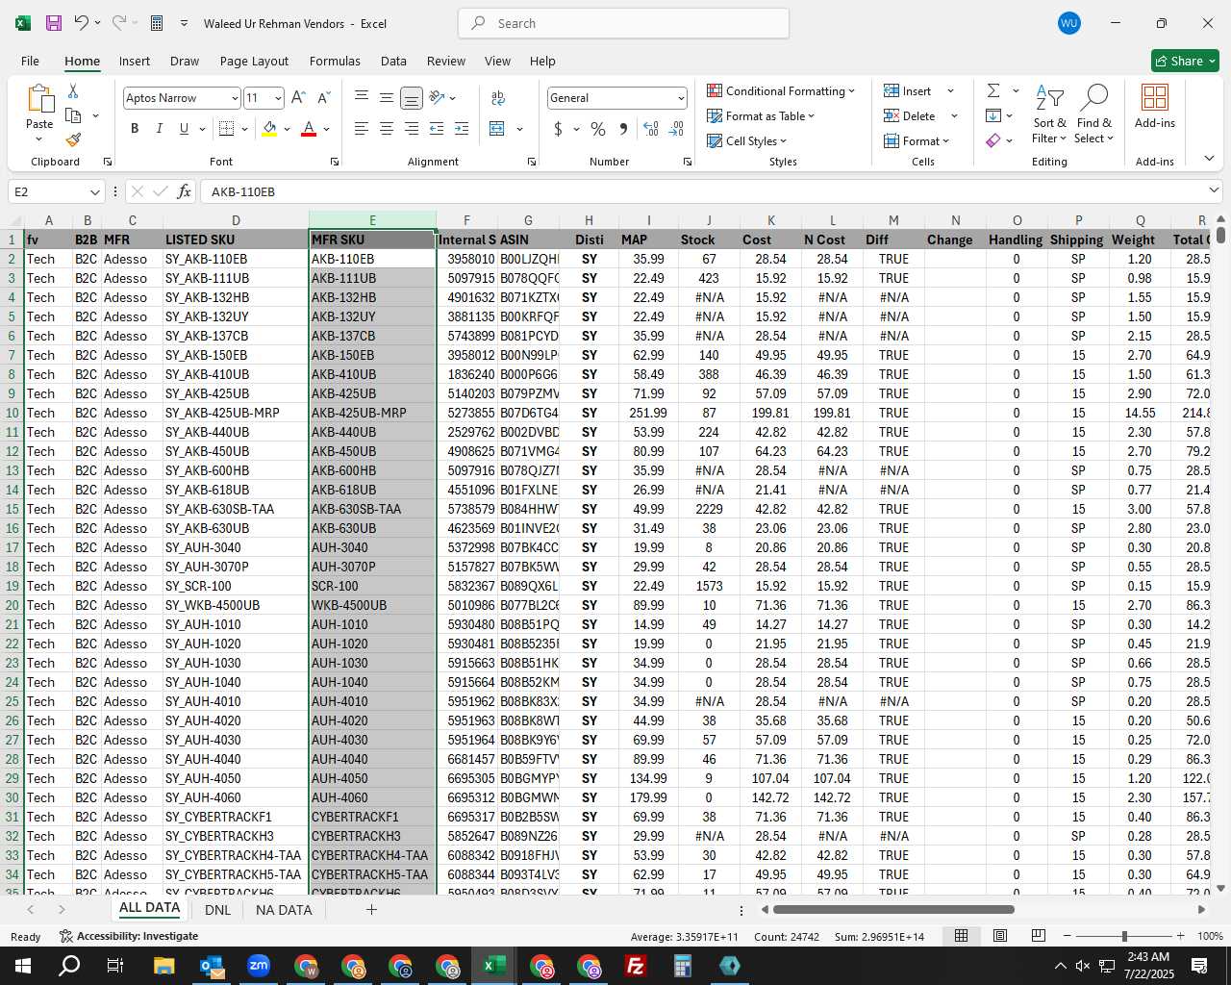Click the Decrease Decimal icon
1231x985 pixels.
point(676,128)
